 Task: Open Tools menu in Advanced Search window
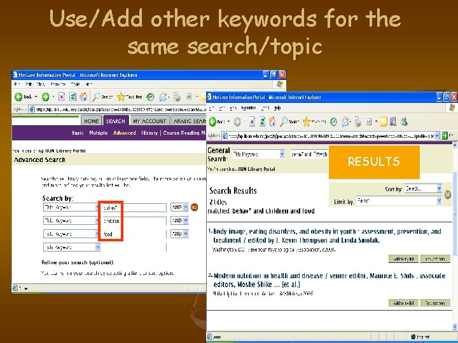[x=75, y=84]
